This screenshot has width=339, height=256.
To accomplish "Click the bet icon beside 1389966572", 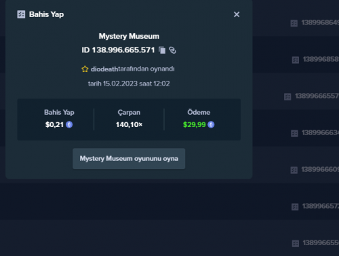I will (x=295, y=206).
